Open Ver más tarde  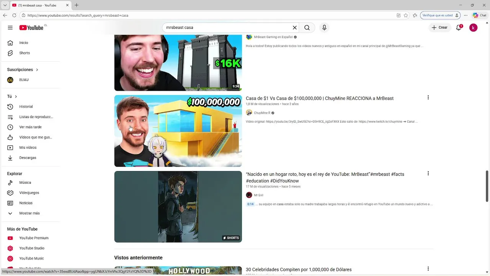pyautogui.click(x=31, y=127)
